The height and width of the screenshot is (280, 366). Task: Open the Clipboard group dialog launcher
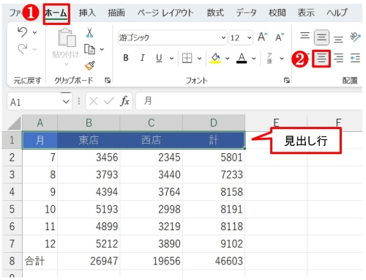(108, 81)
